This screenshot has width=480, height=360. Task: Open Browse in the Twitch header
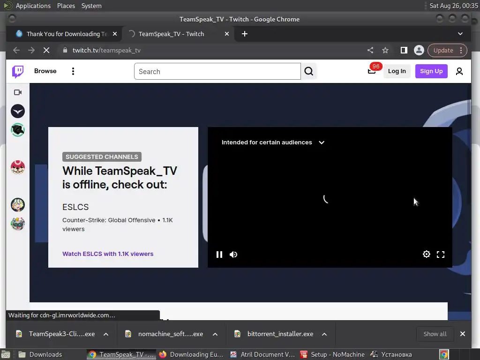pyautogui.click(x=45, y=71)
